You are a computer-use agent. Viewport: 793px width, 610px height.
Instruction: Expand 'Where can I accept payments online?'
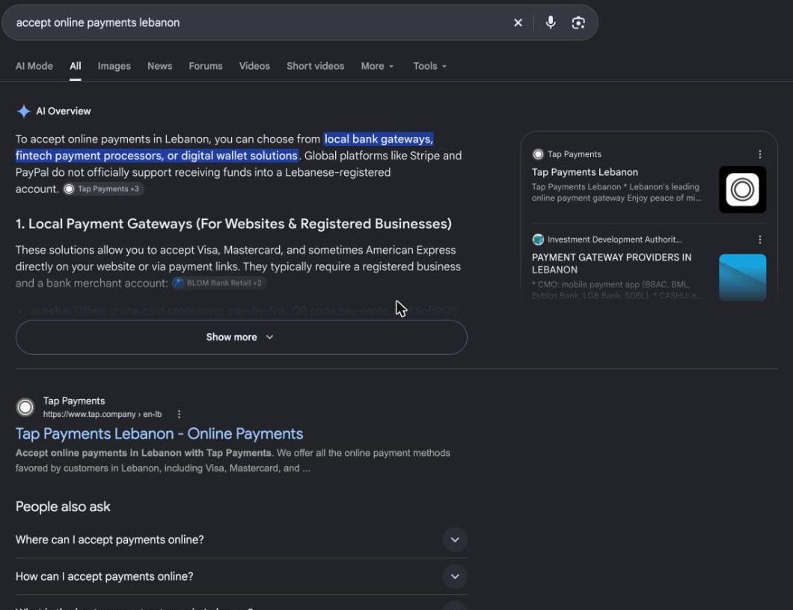(x=241, y=540)
